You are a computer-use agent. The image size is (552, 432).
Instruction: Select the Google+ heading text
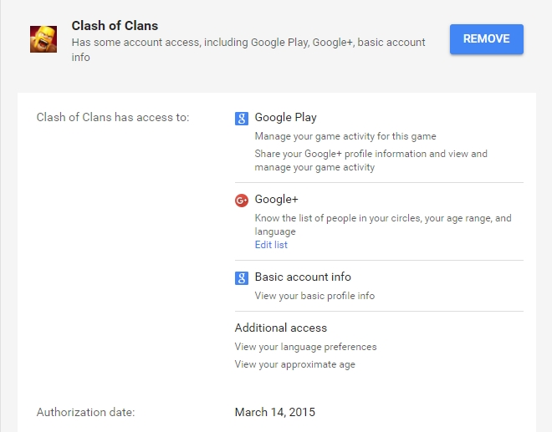[276, 200]
